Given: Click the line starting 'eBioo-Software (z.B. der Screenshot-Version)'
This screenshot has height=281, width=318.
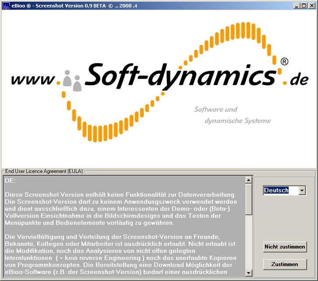Looking at the screenshot, I should pos(116,272).
